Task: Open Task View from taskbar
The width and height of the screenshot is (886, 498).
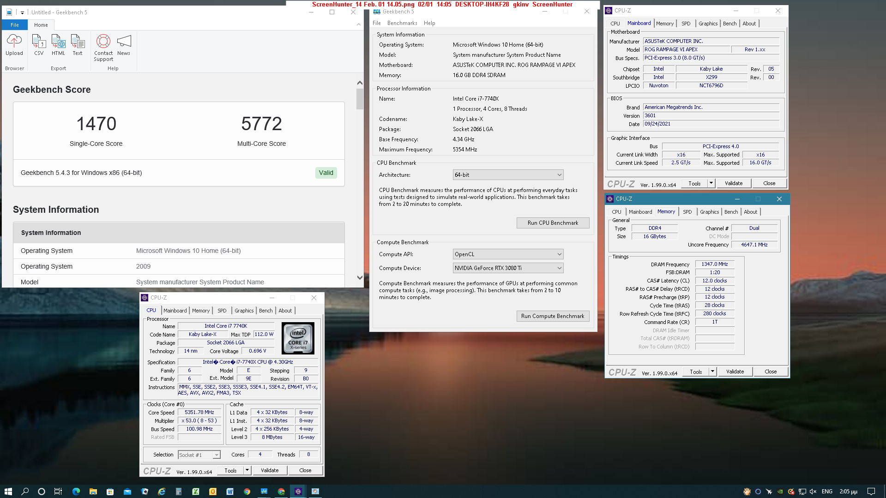Action: click(x=58, y=492)
